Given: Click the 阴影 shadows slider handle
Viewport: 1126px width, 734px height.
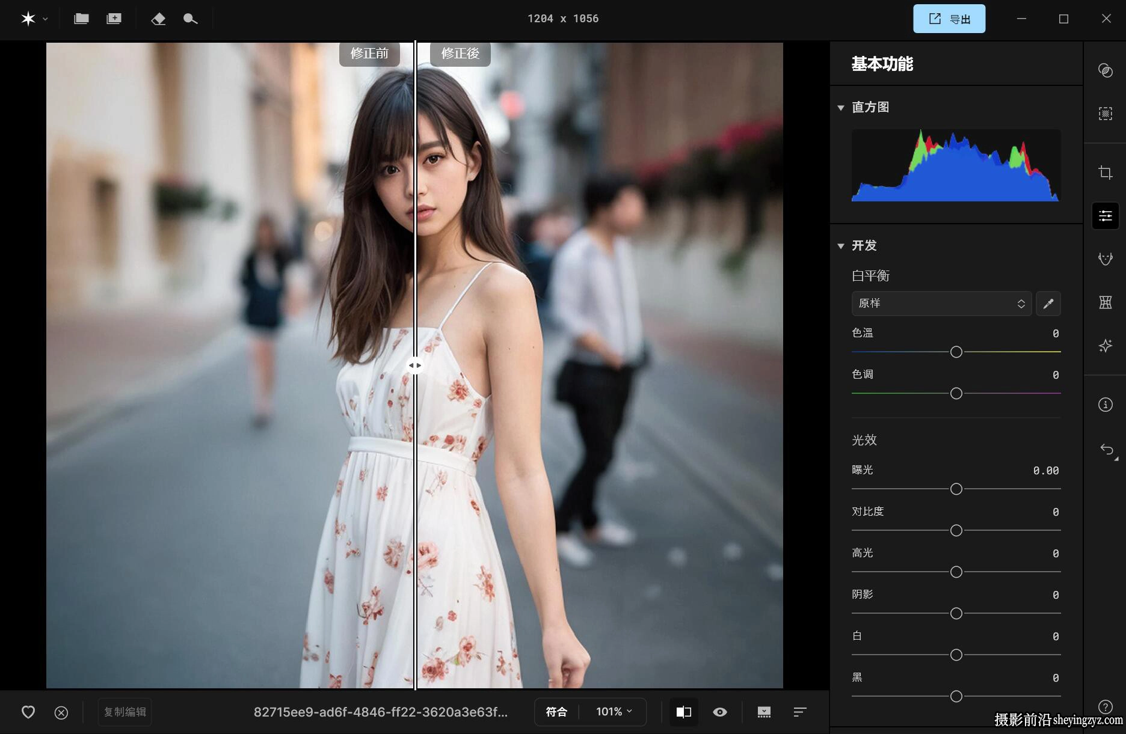Looking at the screenshot, I should [x=956, y=613].
